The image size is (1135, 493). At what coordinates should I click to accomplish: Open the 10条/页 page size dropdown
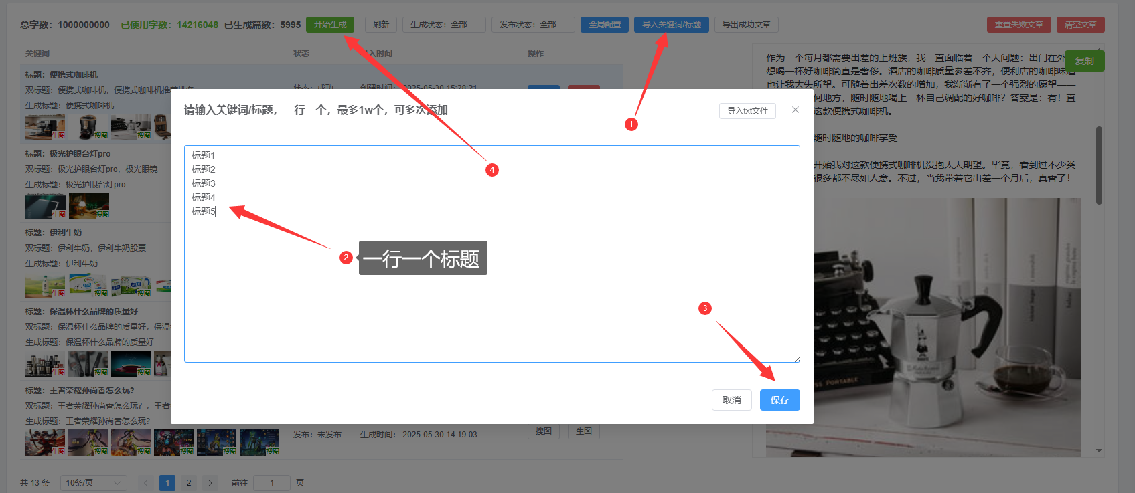pyautogui.click(x=94, y=483)
